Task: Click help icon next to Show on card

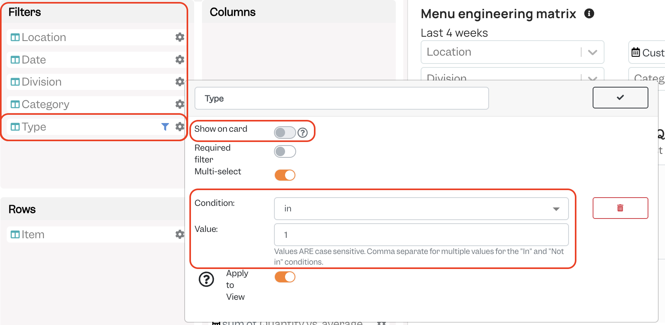Action: 302,133
